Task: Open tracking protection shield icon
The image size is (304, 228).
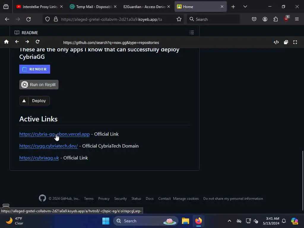Action: click(x=47, y=19)
